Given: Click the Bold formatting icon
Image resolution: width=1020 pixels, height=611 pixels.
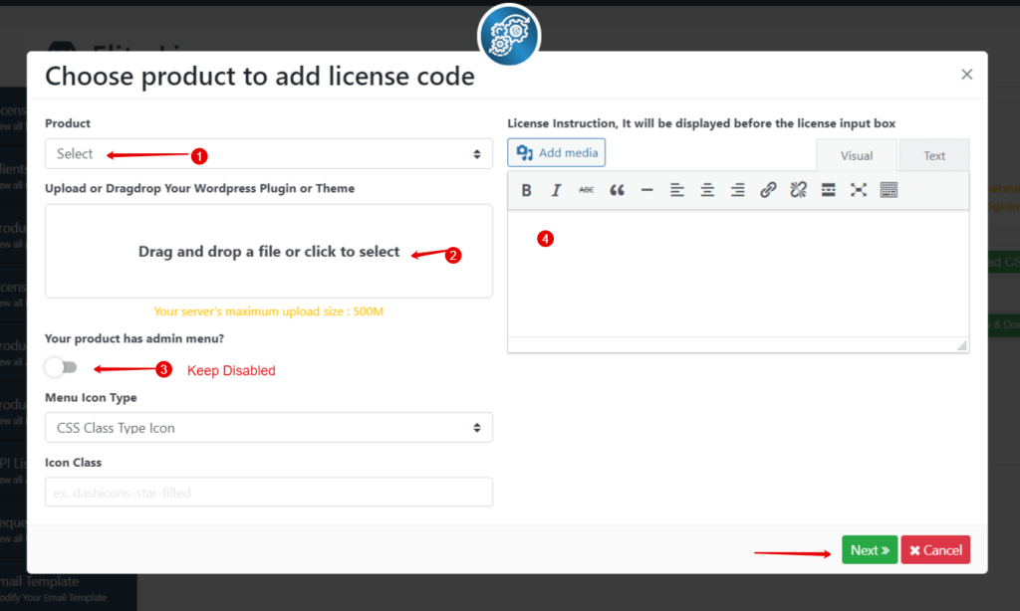Looking at the screenshot, I should tap(527, 190).
